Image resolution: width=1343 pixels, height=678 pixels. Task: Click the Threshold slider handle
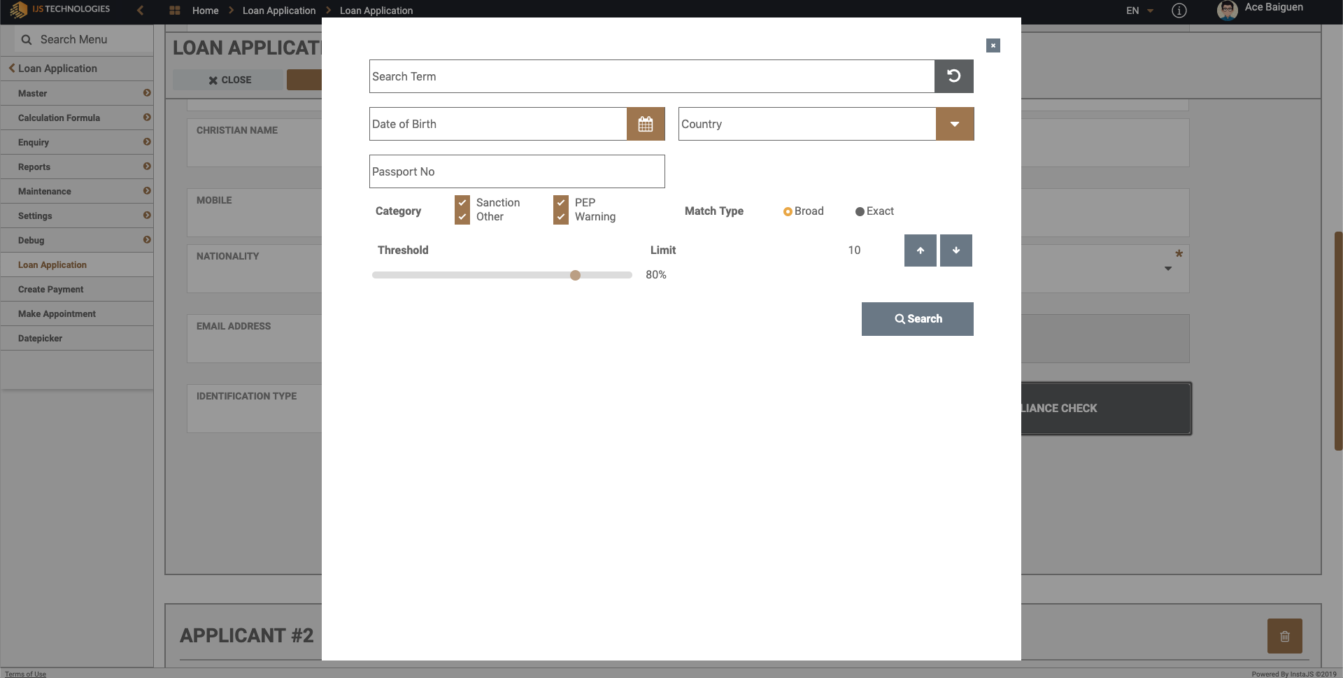click(575, 276)
